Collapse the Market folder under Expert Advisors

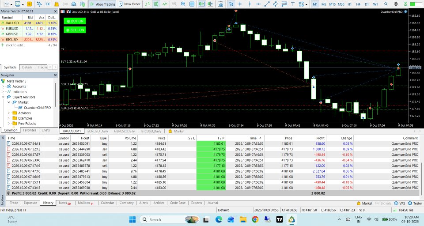[x=9, y=102]
